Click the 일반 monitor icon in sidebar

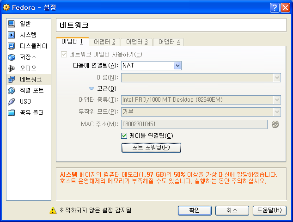coord(11,24)
